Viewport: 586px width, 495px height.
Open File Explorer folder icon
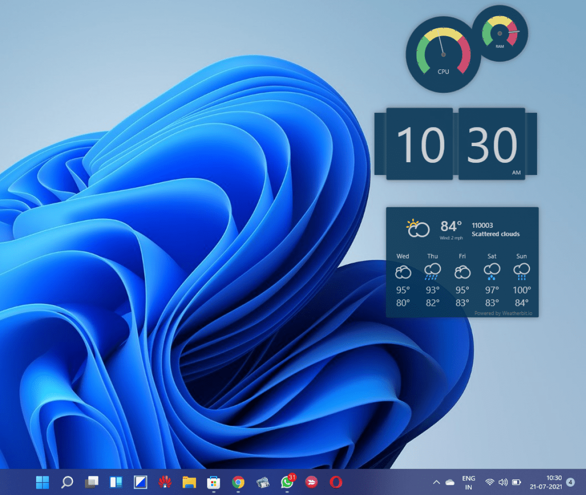click(x=189, y=482)
